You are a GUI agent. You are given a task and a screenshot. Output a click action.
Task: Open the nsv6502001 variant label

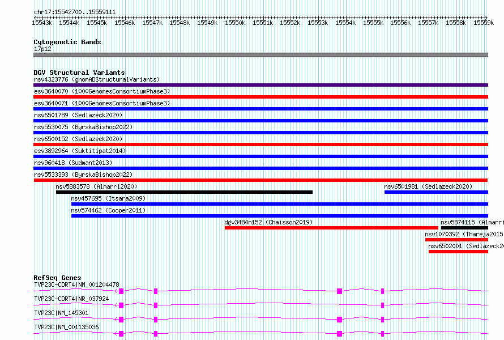pos(466,246)
